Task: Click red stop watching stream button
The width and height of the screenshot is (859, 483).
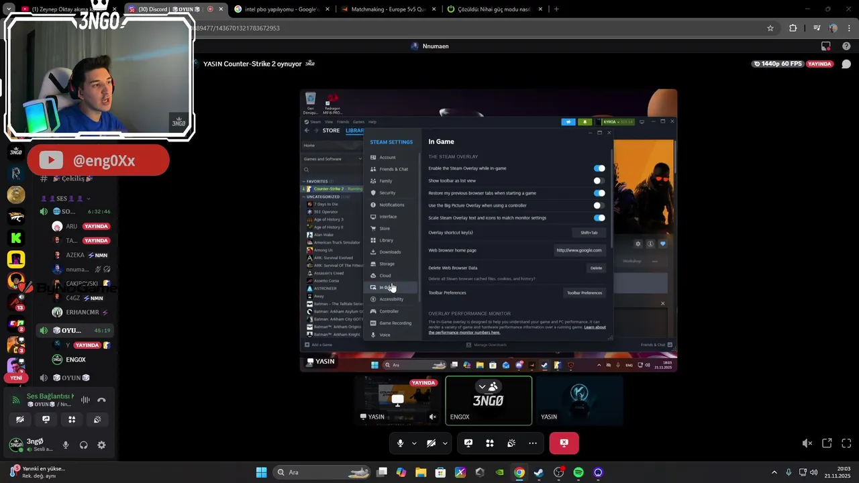Action: click(564, 443)
